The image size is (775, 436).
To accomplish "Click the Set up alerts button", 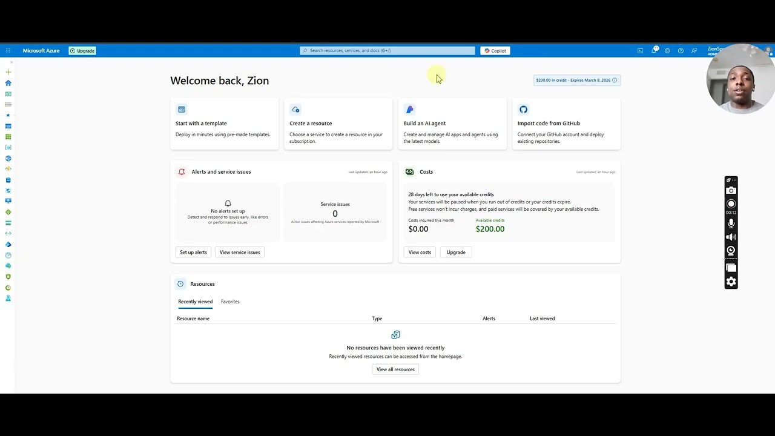I will point(193,252).
